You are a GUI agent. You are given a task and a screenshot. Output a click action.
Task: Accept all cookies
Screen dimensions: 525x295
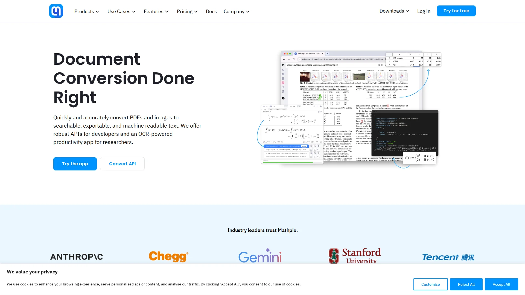(x=501, y=284)
